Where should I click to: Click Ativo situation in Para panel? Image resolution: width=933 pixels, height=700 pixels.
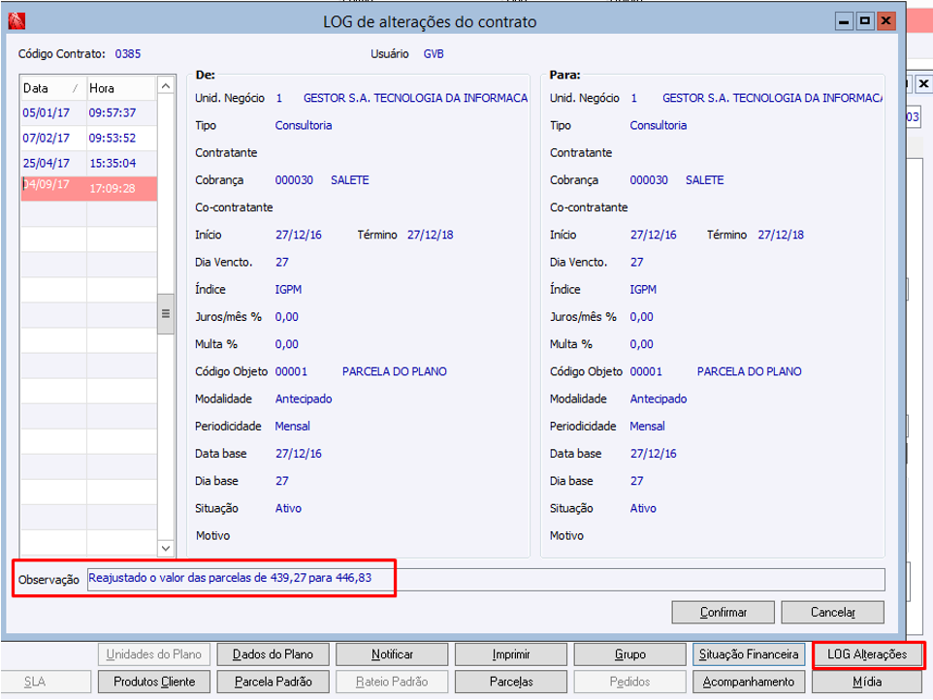click(x=643, y=508)
